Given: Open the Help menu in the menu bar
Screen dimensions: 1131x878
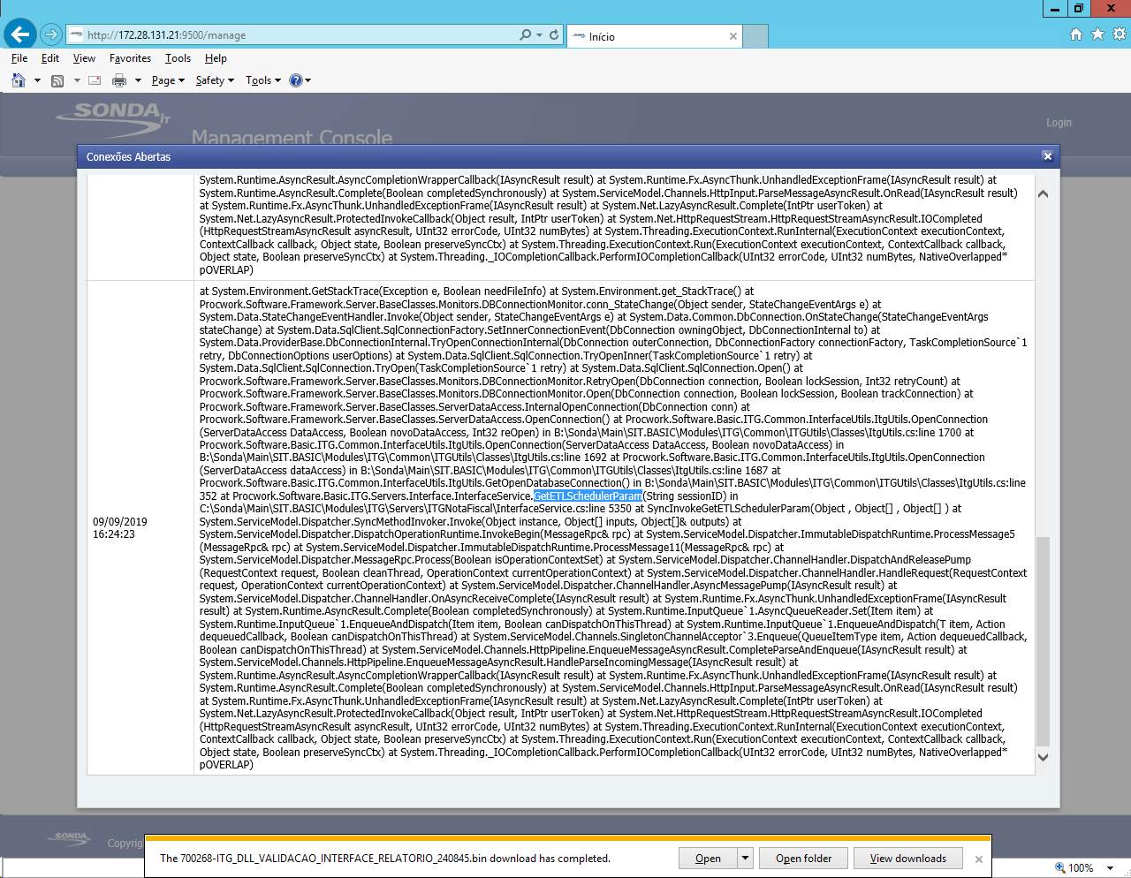Looking at the screenshot, I should tap(216, 58).
